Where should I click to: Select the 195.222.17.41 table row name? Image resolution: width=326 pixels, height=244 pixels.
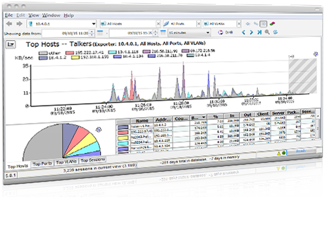point(141,131)
